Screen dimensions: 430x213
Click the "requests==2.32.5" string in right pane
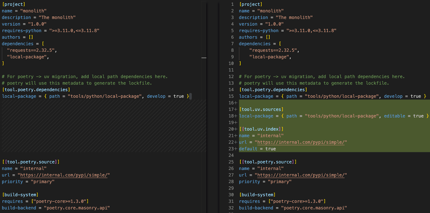pos(273,50)
